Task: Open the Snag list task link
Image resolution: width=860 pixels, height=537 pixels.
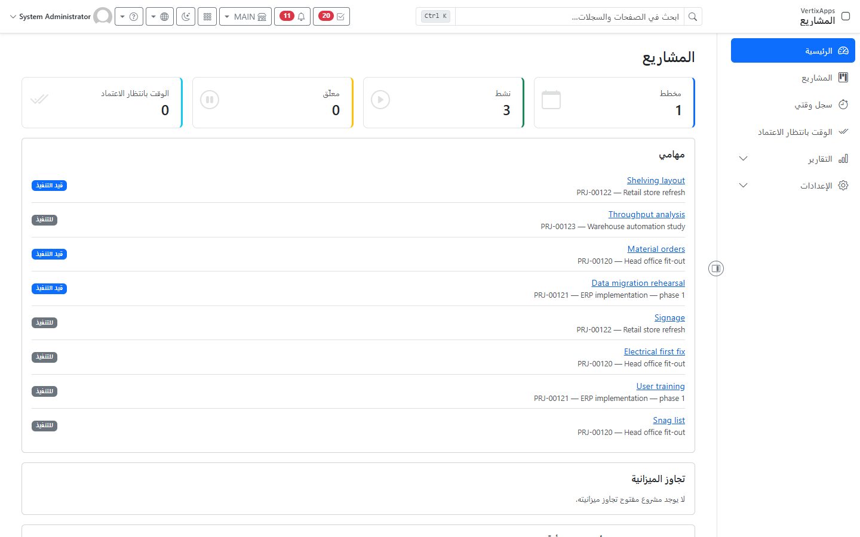Action: click(x=669, y=420)
